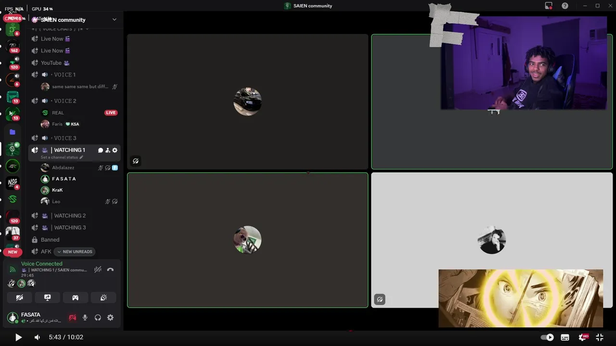
Task: Open video quality settings HD gear
Action: tap(583, 337)
